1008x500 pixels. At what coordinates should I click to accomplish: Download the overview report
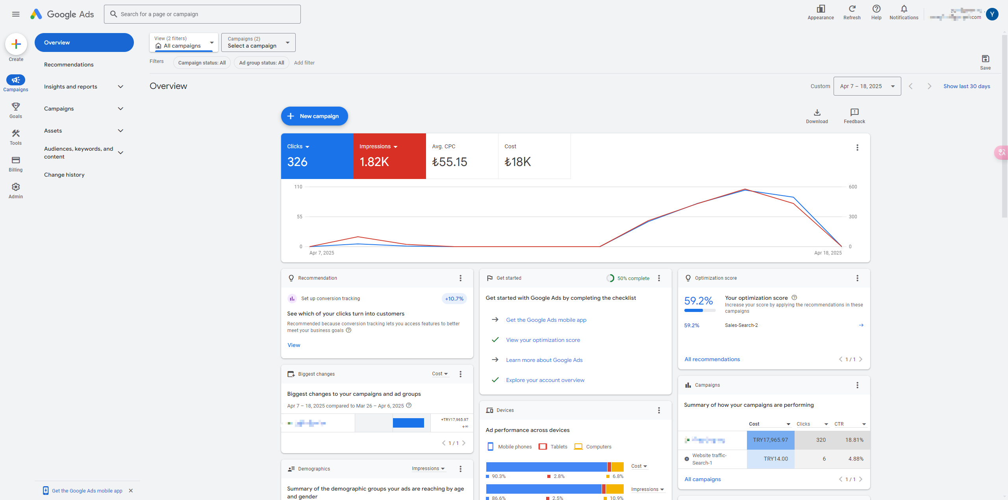click(817, 116)
